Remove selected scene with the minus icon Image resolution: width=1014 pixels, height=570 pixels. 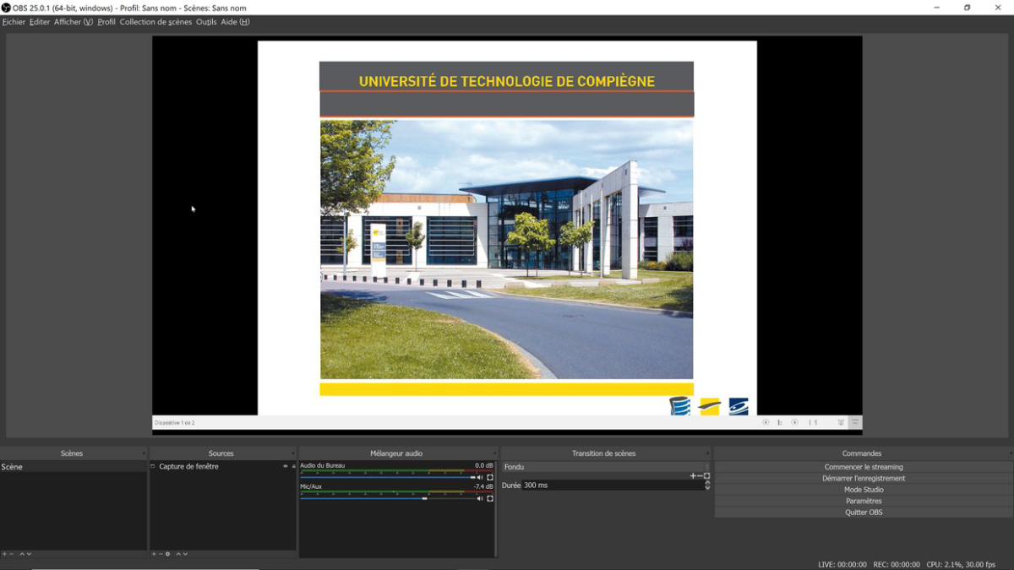pos(11,554)
